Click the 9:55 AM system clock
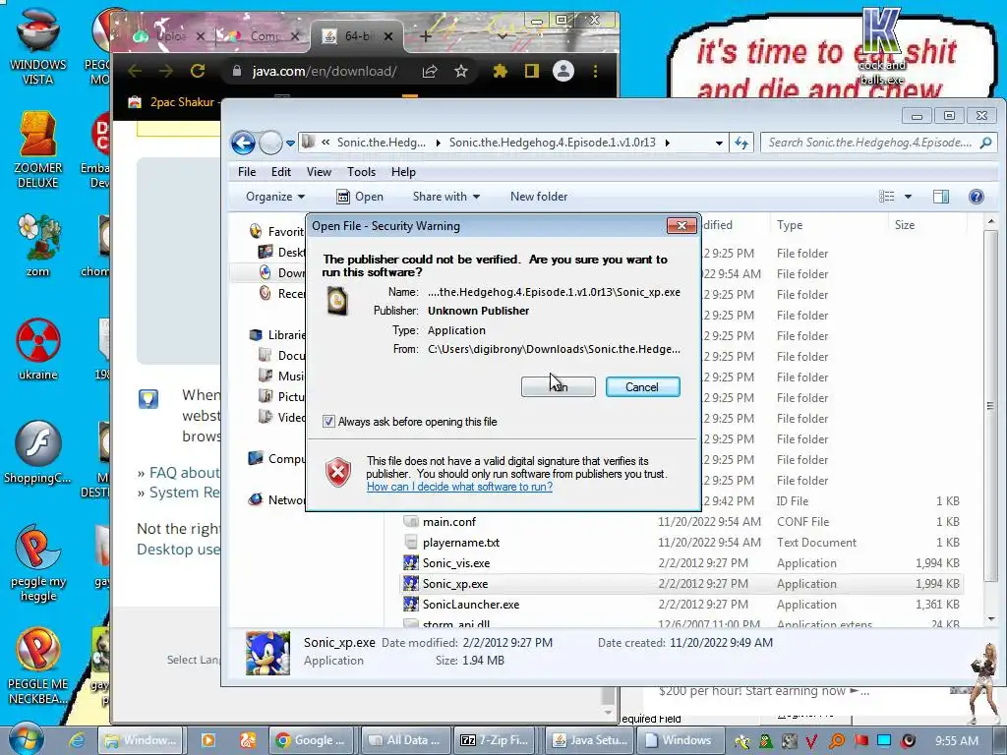Image resolution: width=1007 pixels, height=755 pixels. tap(957, 741)
